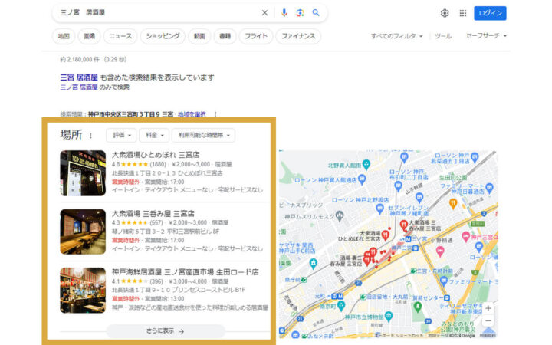Switch to the ニュース tab

click(120, 36)
